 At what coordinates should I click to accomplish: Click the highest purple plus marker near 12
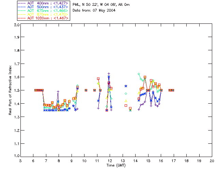(x=109, y=73)
